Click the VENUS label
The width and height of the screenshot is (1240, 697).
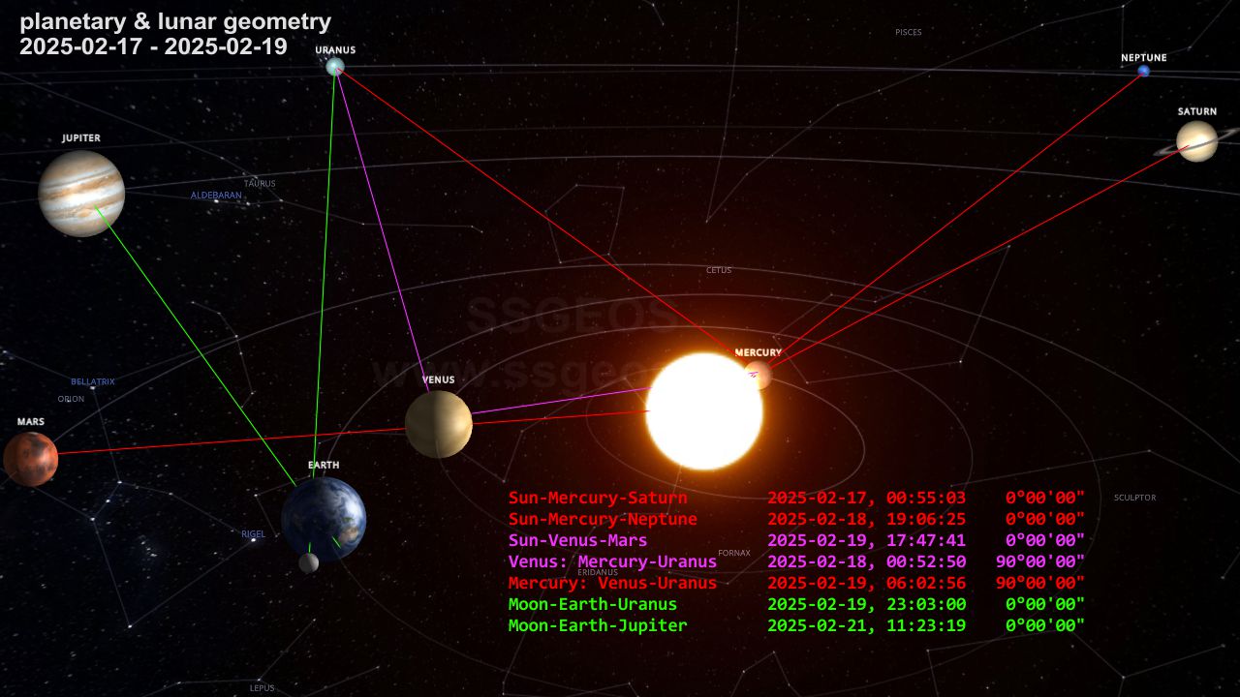click(x=439, y=379)
